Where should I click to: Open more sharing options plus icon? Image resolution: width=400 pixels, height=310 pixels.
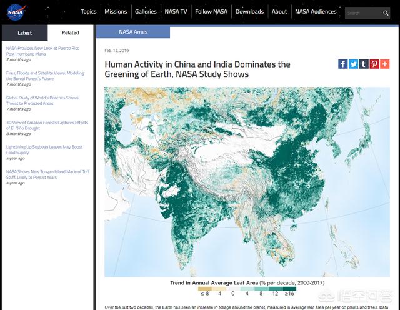(385, 64)
